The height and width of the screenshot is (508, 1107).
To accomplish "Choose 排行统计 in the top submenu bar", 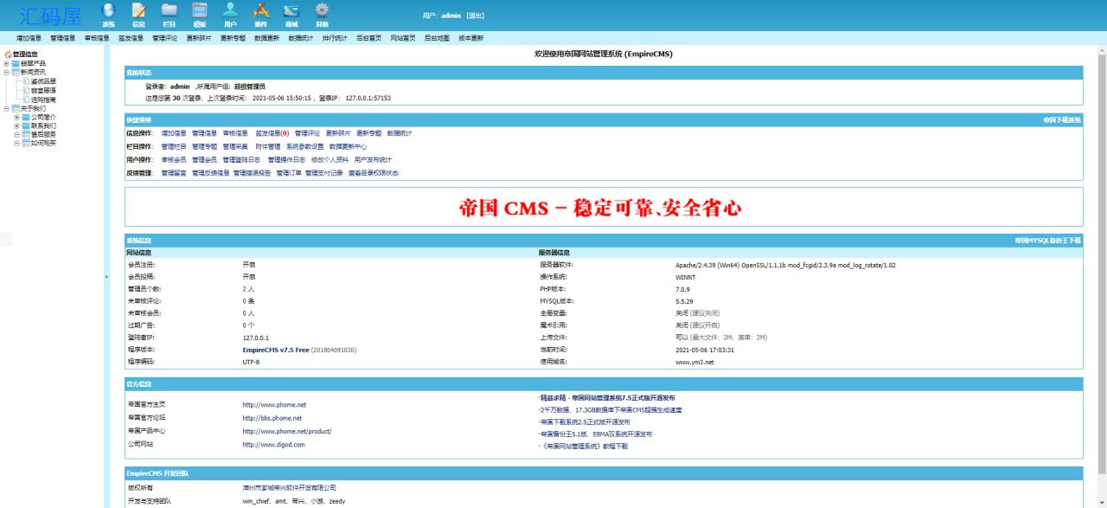I will click(335, 38).
